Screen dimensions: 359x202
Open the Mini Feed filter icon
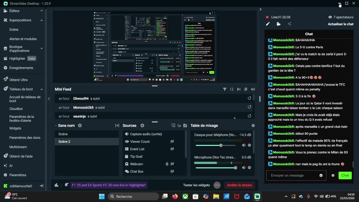[225, 89]
